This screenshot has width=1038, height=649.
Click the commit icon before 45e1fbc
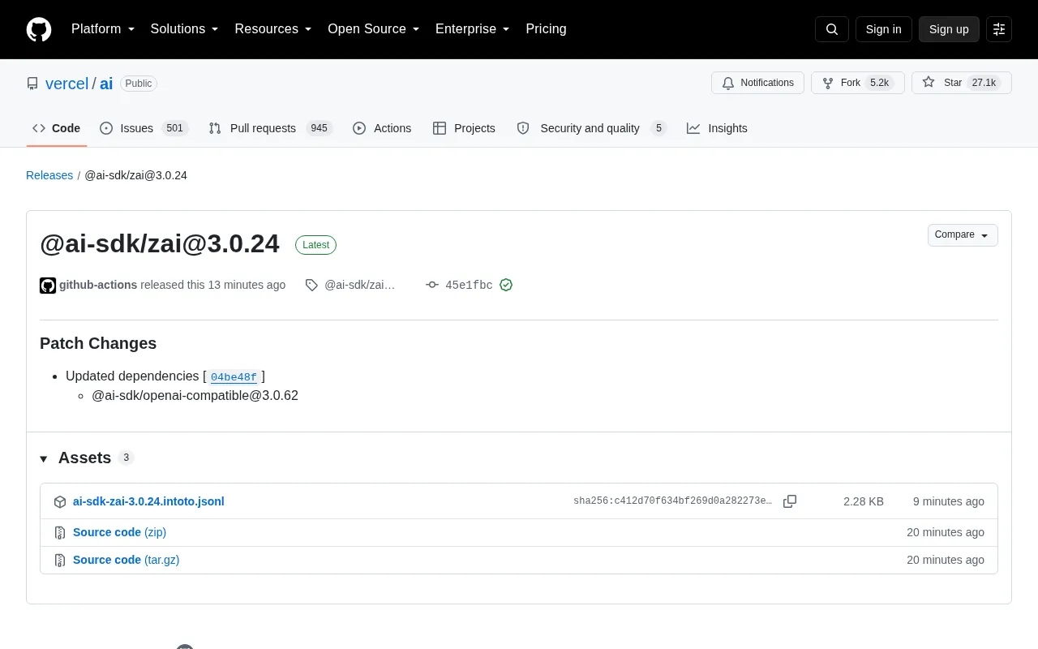click(432, 285)
